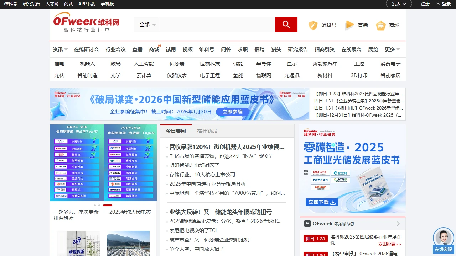Image resolution: width=456 pixels, height=256 pixels.
Task: Click the 立即投票>> link
Action: coord(389,244)
